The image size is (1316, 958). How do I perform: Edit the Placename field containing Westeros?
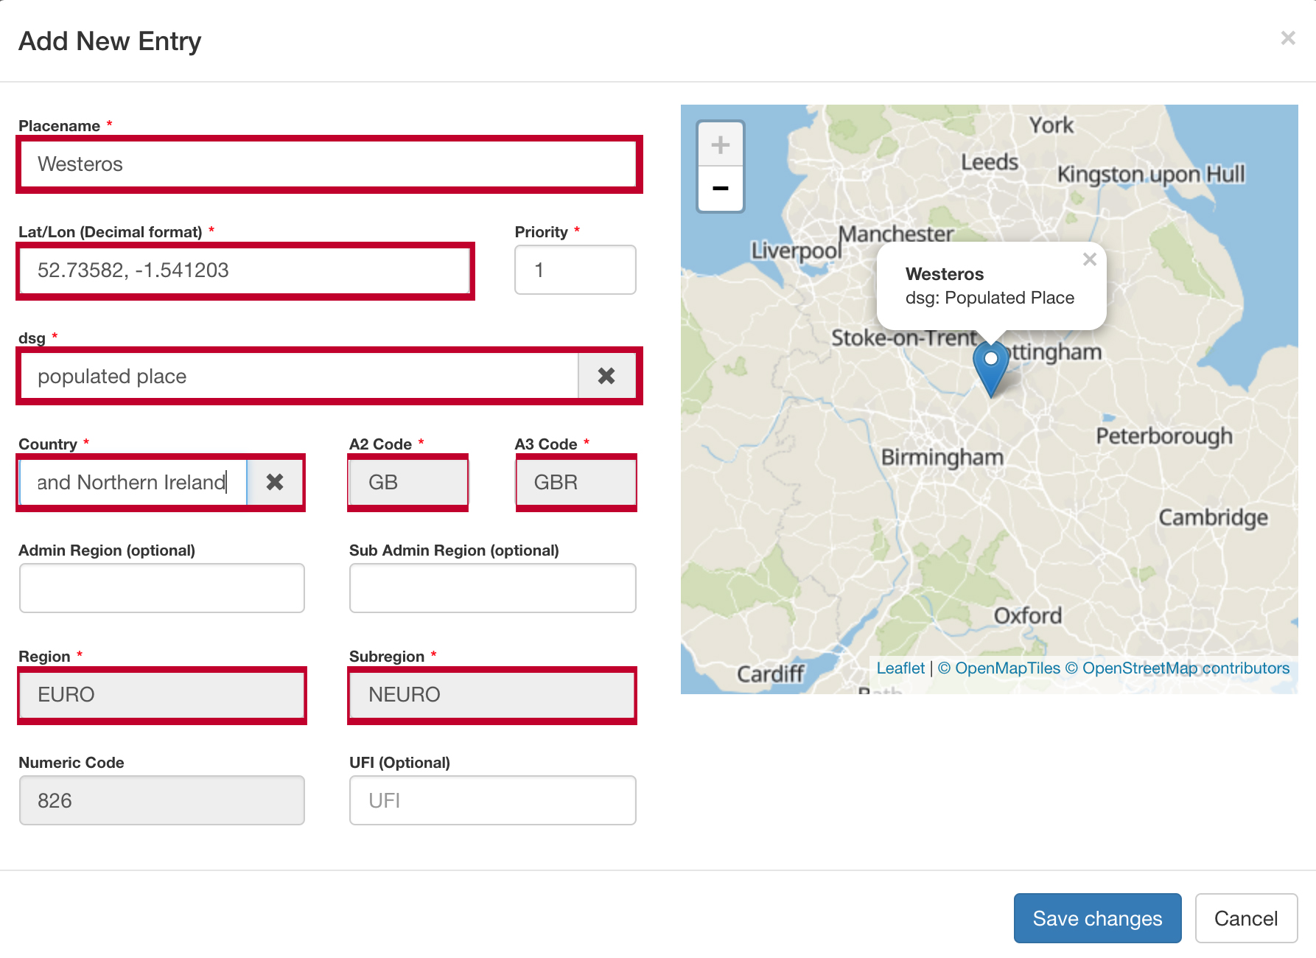[x=328, y=164]
